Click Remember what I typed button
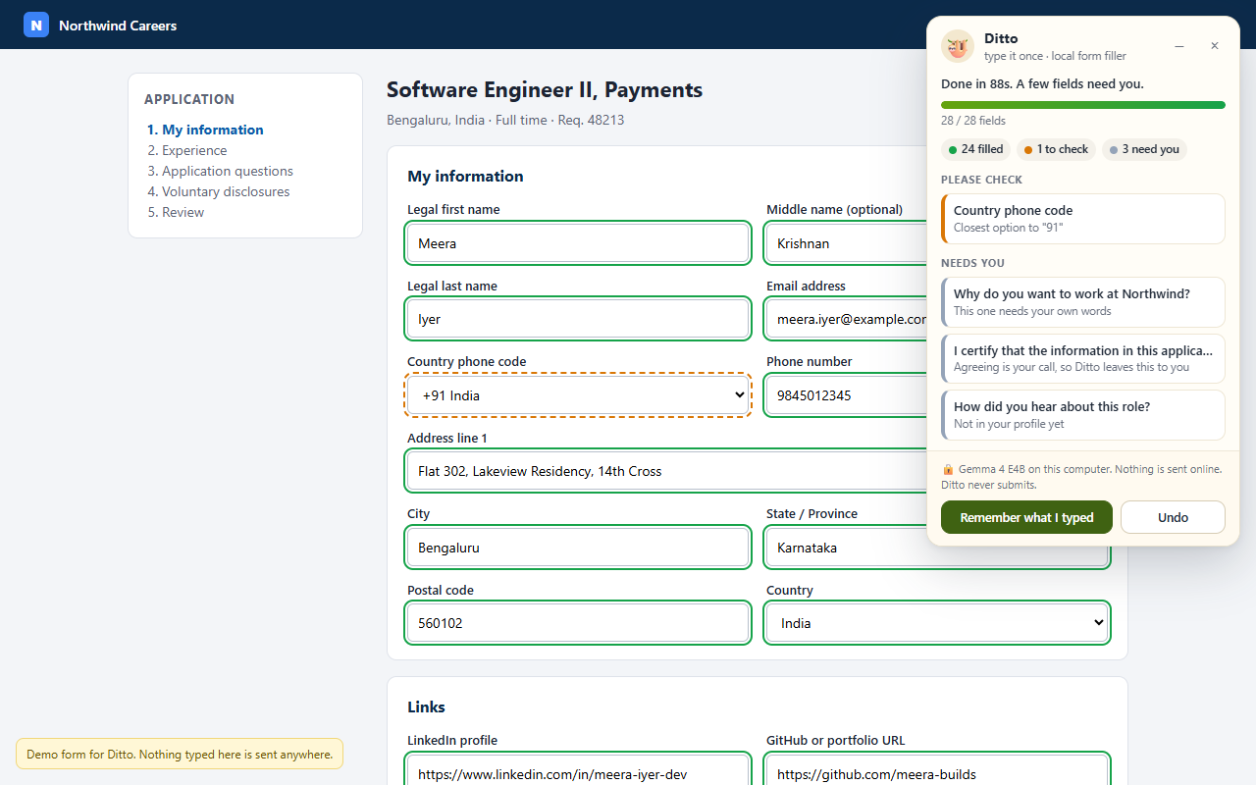Viewport: 1256px width, 785px height. tap(1026, 517)
